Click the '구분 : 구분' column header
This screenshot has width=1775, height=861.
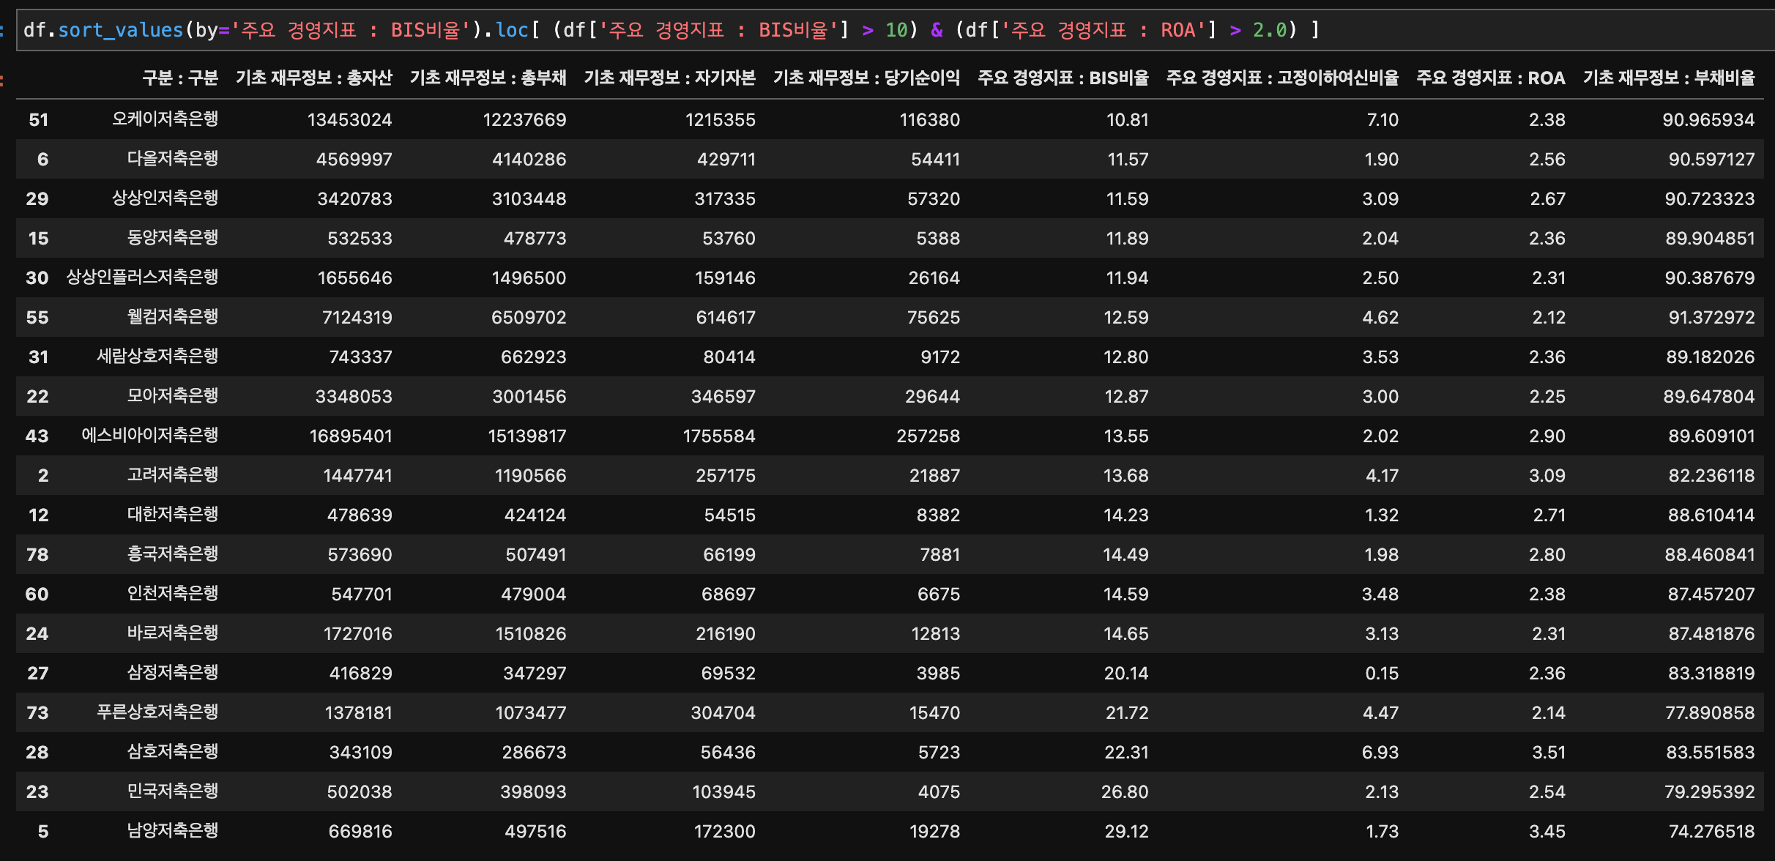[180, 78]
